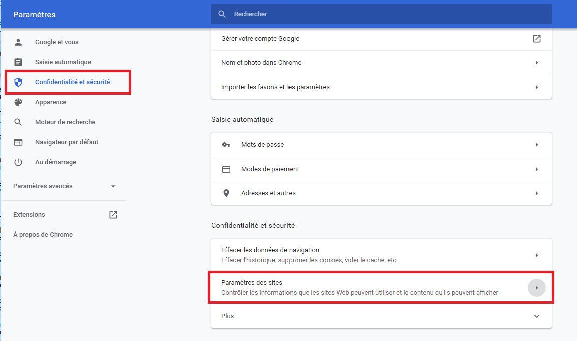The image size is (577, 341).
Task: Open the arrow on Modes de paiement row
Action: pyautogui.click(x=537, y=169)
